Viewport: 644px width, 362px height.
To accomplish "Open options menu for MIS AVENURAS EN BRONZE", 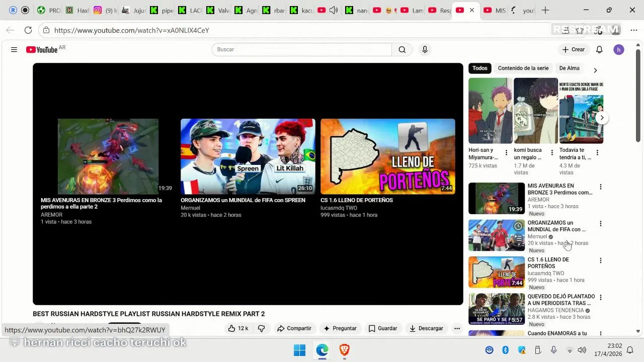I will click(600, 187).
